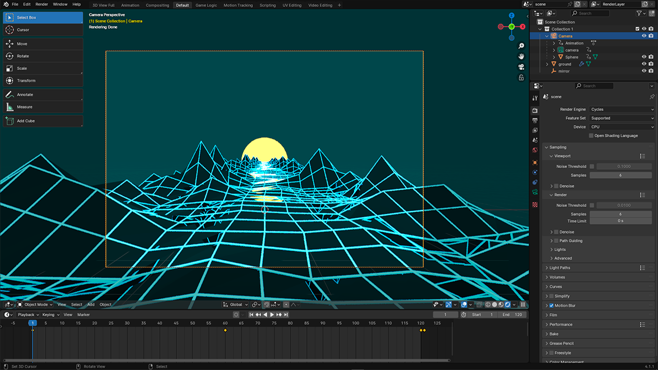Switch to the Compositing workspace tab
The image size is (658, 370).
click(157, 5)
